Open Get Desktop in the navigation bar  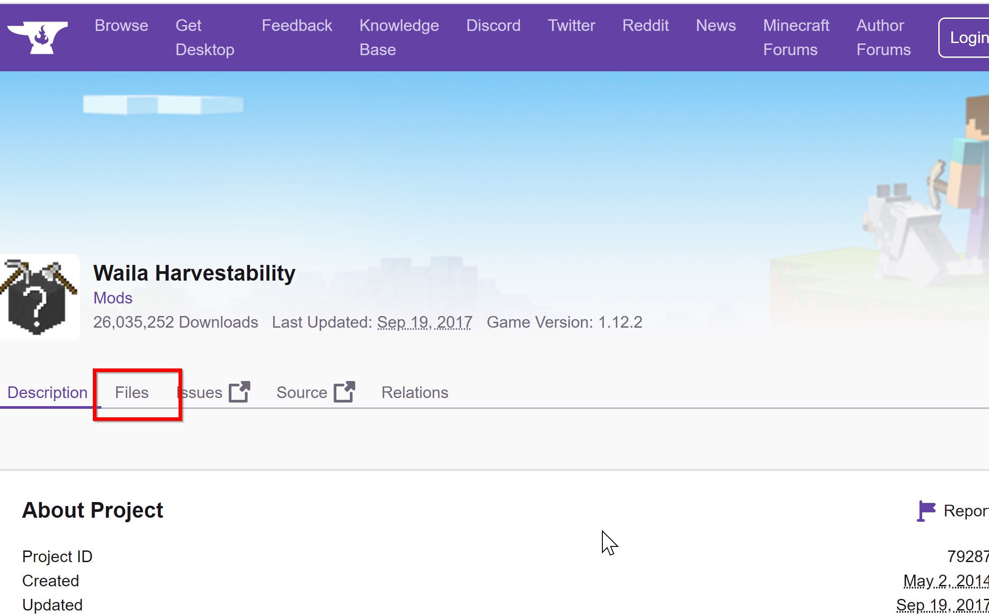pyautogui.click(x=205, y=38)
